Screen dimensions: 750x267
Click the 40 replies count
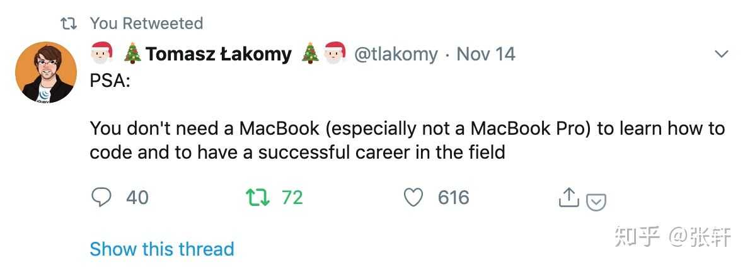[137, 198]
